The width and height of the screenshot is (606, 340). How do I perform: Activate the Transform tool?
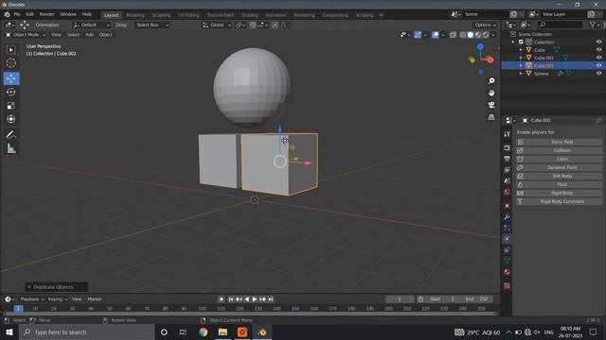point(10,119)
